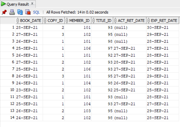Viewport: 180px width, 127px height.
Task: Click the print icon in the results toolbar
Action: tap(12, 12)
